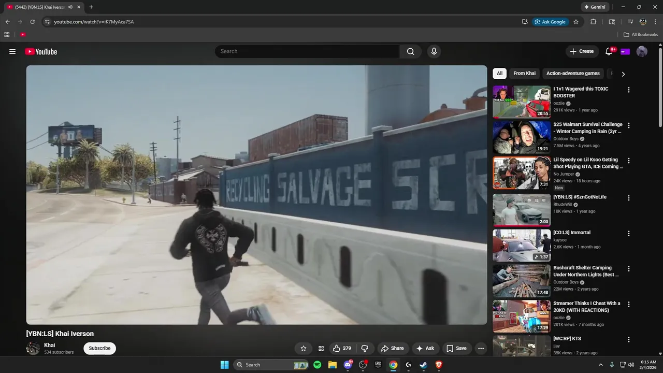Open the apps grid in bookmarks bar
The height and width of the screenshot is (373, 663).
(x=7, y=35)
